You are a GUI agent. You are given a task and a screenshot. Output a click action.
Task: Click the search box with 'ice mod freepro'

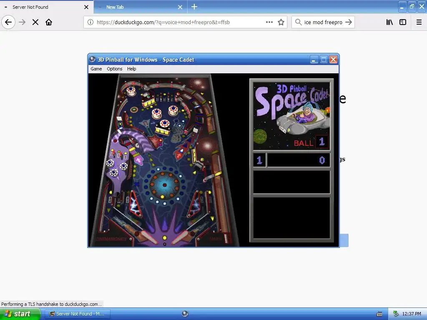pos(323,22)
